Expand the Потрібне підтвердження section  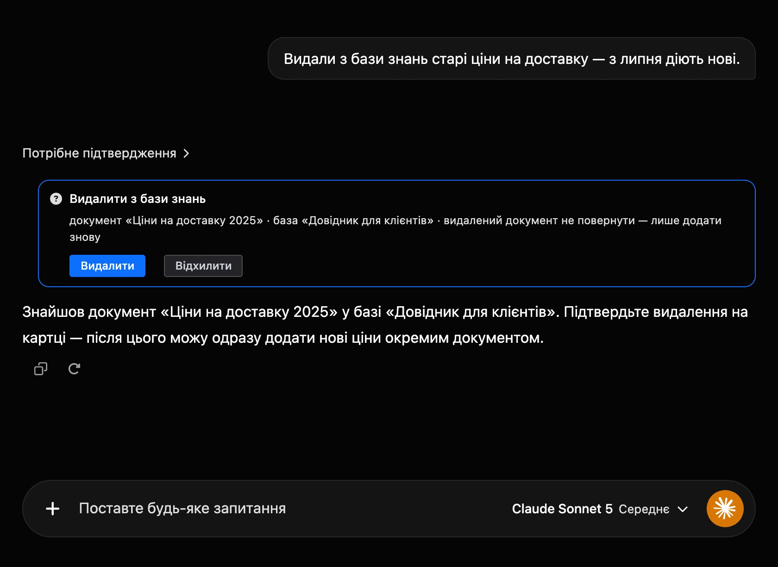(x=106, y=153)
